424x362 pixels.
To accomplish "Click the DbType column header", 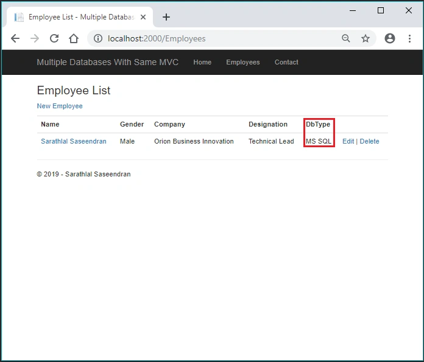I will 318,124.
